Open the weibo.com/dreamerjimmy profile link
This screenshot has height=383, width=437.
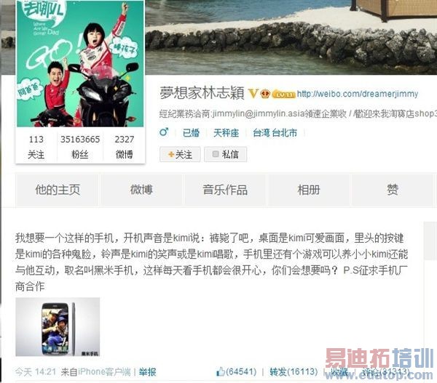pyautogui.click(x=358, y=94)
